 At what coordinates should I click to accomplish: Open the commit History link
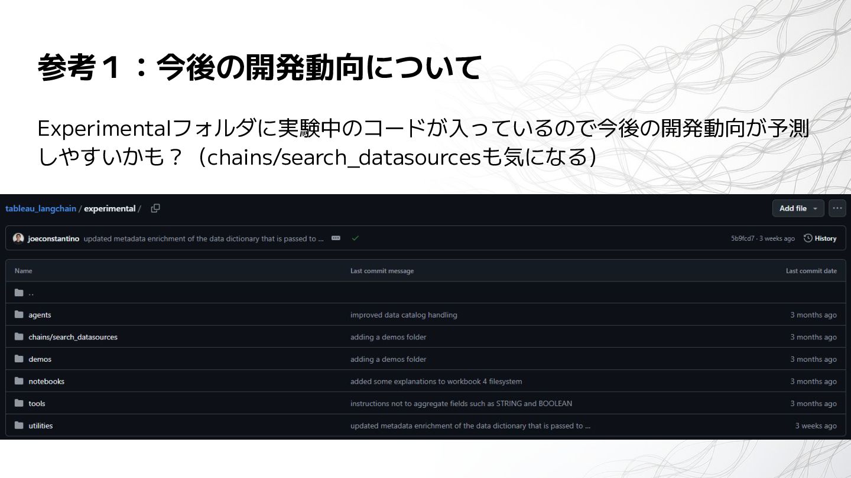tap(820, 238)
